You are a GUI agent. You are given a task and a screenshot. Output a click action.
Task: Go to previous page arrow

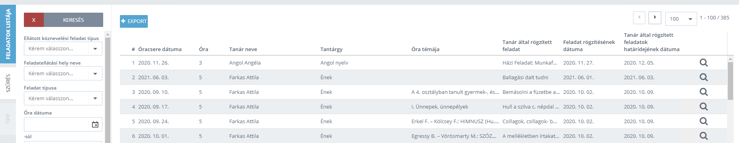point(639,18)
